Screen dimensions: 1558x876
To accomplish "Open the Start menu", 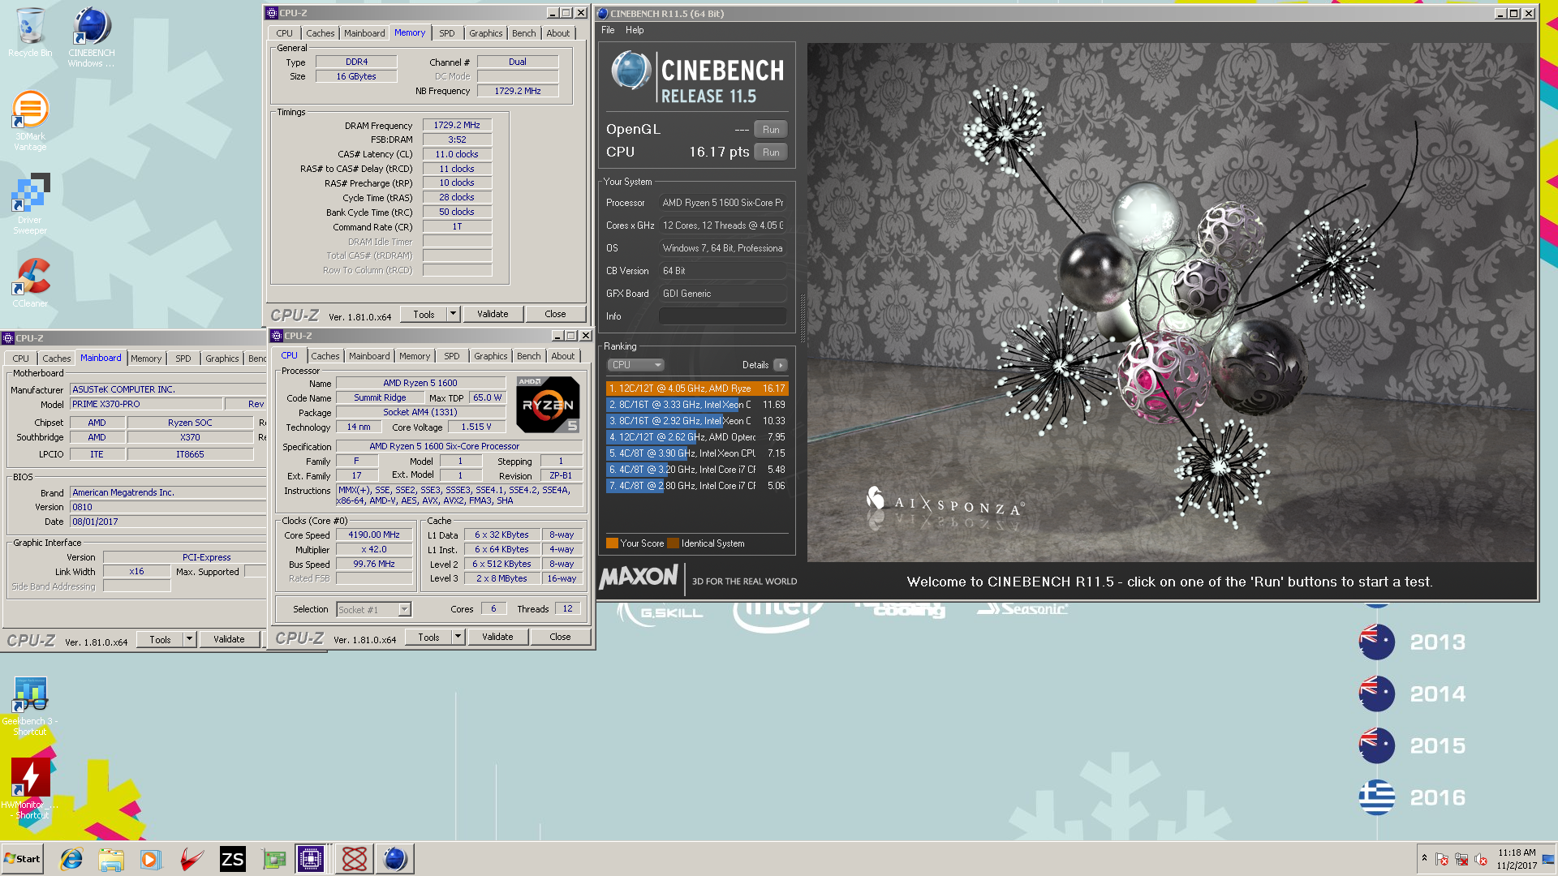I will click(x=23, y=859).
